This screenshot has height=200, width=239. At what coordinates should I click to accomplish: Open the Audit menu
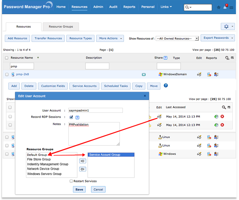click(113, 7)
